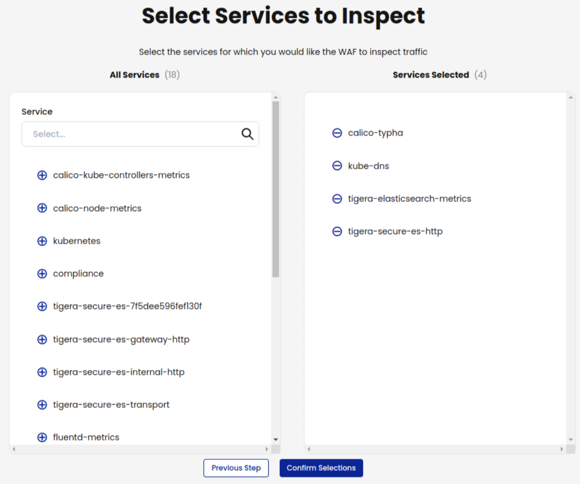Click All Services horizontal scroll left arrow

(x=14, y=449)
